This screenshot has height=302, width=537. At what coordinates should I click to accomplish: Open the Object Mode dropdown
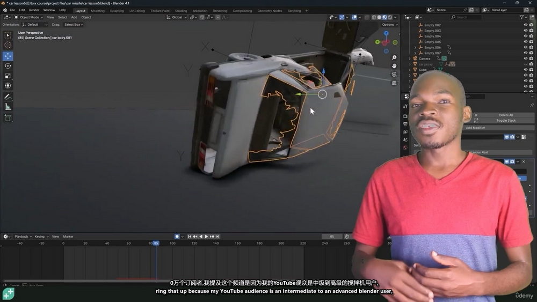click(x=28, y=17)
